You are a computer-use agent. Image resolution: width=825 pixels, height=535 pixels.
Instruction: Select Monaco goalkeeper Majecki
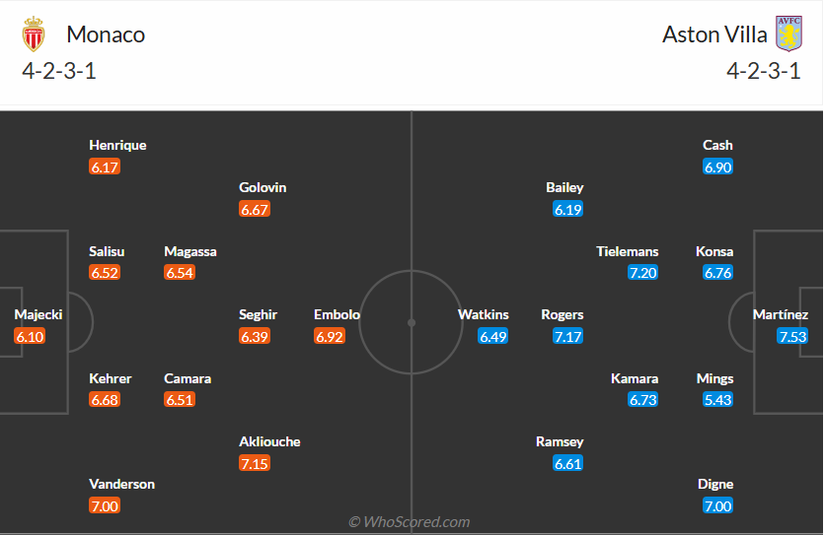[x=38, y=315]
